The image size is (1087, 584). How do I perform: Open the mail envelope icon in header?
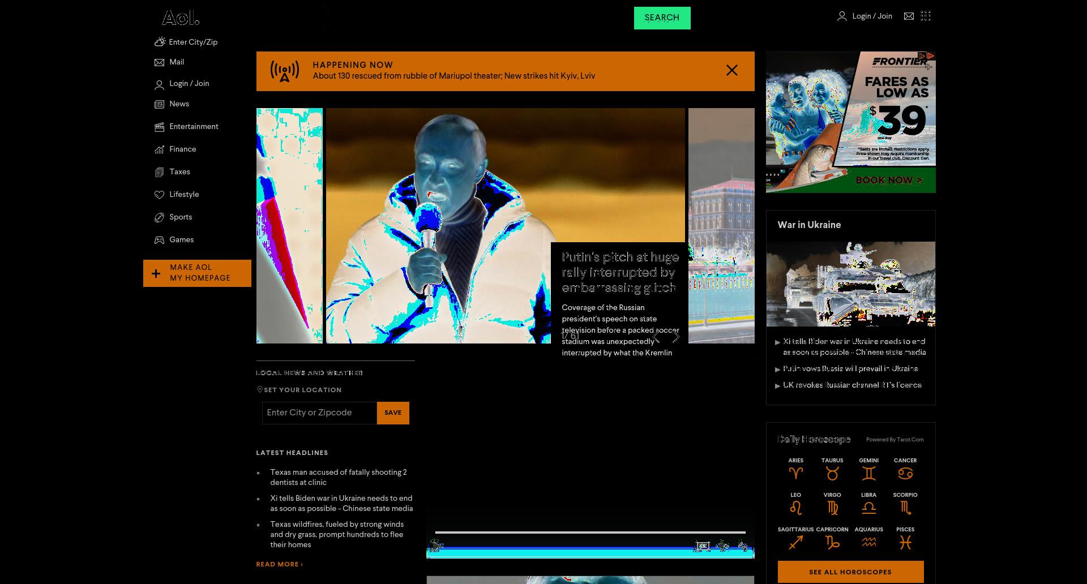tap(909, 16)
